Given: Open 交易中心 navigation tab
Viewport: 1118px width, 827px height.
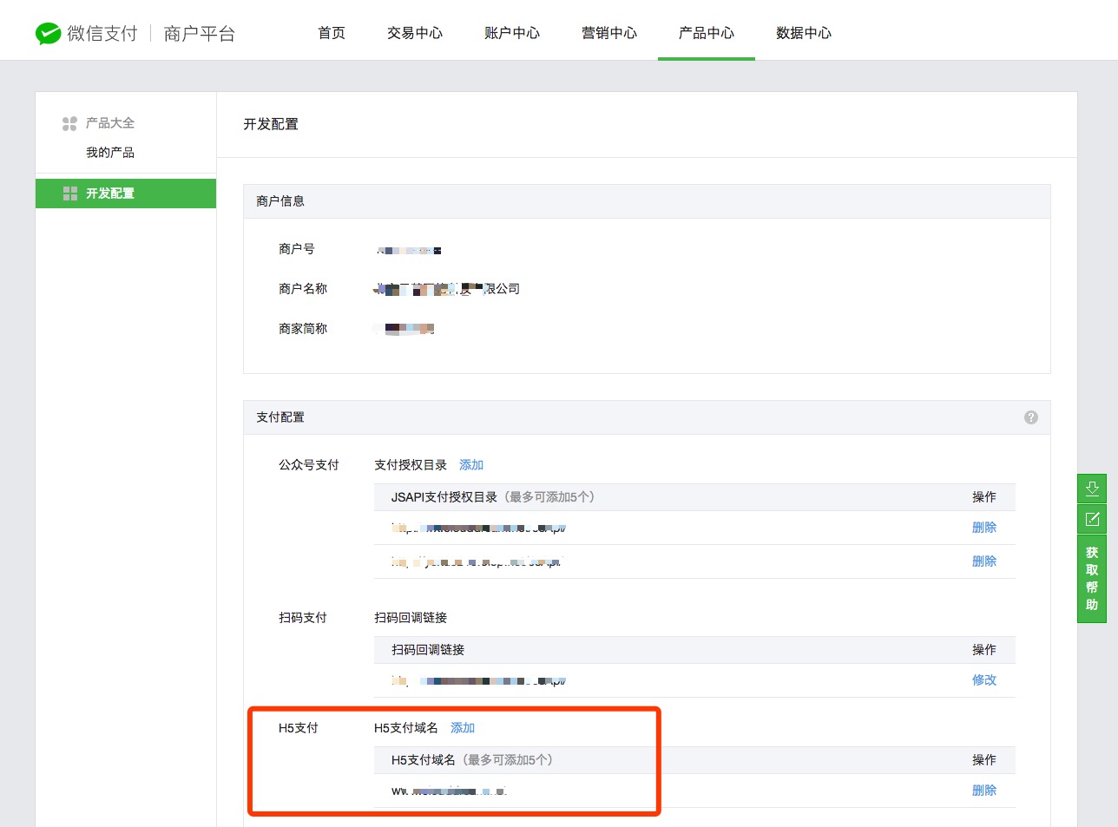Looking at the screenshot, I should point(415,33).
